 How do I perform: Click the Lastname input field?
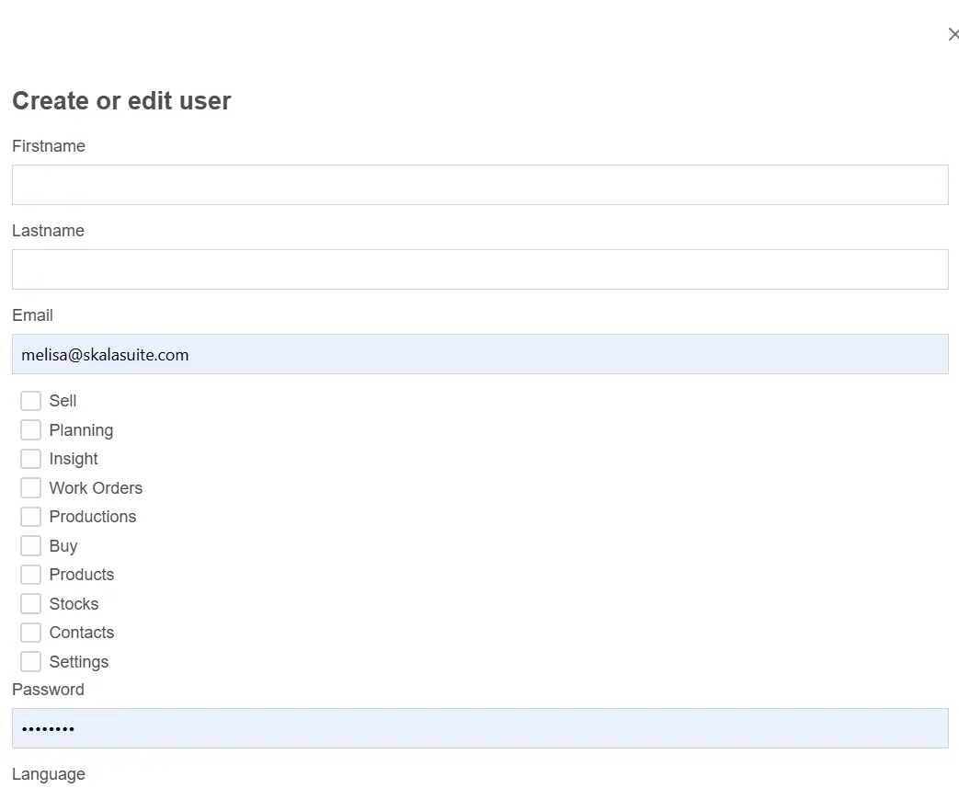coord(480,269)
